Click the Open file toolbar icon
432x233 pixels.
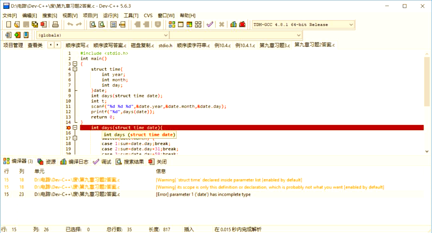pyautogui.click(x=17, y=24)
